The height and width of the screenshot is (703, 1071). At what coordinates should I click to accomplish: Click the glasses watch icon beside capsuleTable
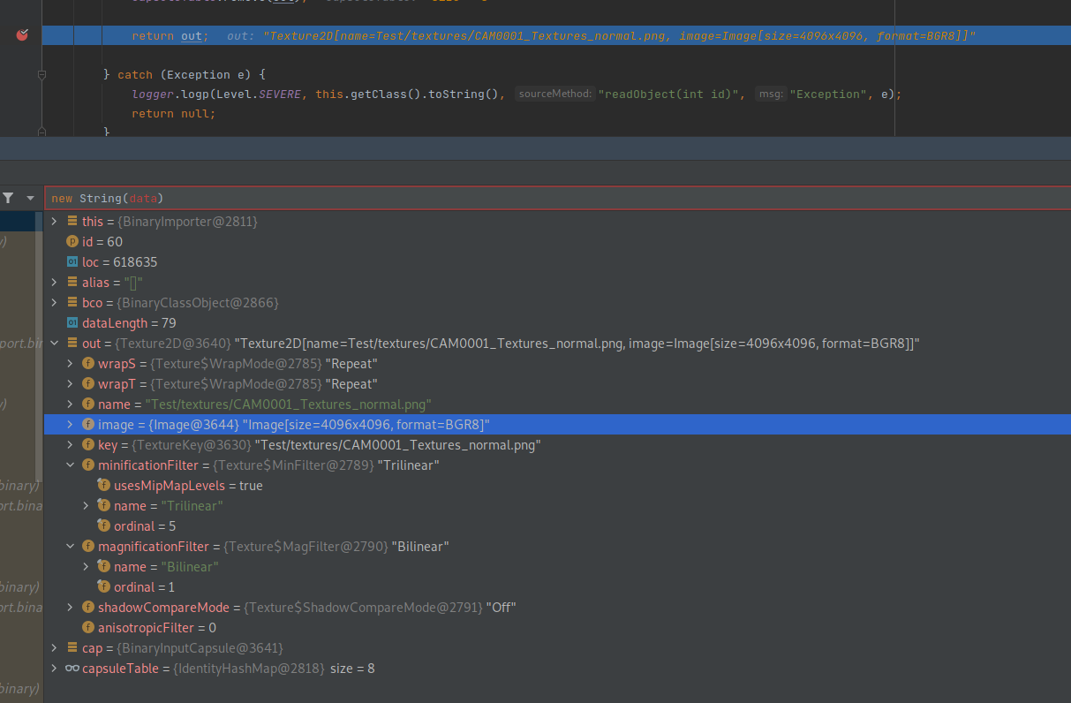(x=72, y=669)
